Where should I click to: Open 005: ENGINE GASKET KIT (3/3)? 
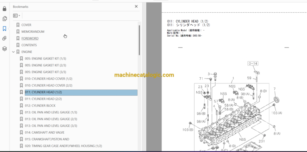click(46, 72)
